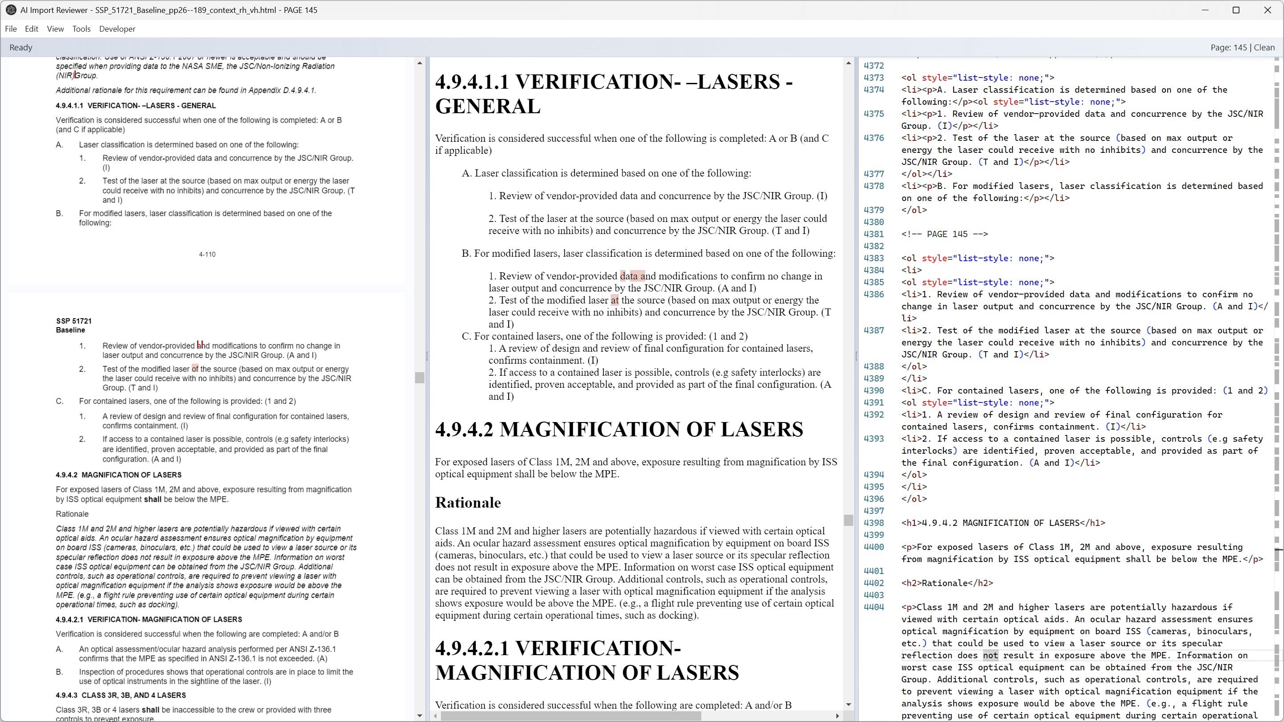The height and width of the screenshot is (722, 1284).
Task: Click the PDF pane scroll-down arrow
Action: pos(420,715)
